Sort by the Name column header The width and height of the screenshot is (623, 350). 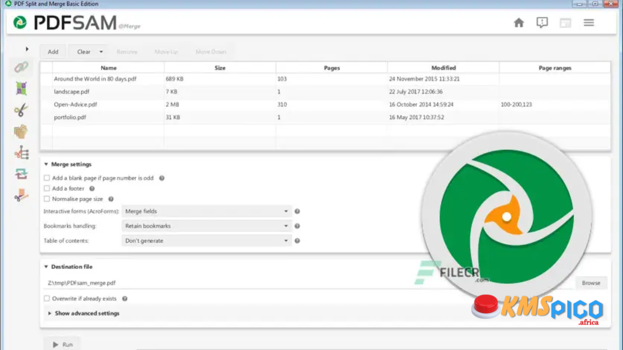coord(109,68)
